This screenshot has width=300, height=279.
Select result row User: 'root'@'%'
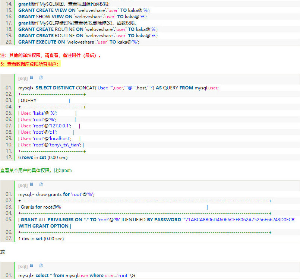47,120
